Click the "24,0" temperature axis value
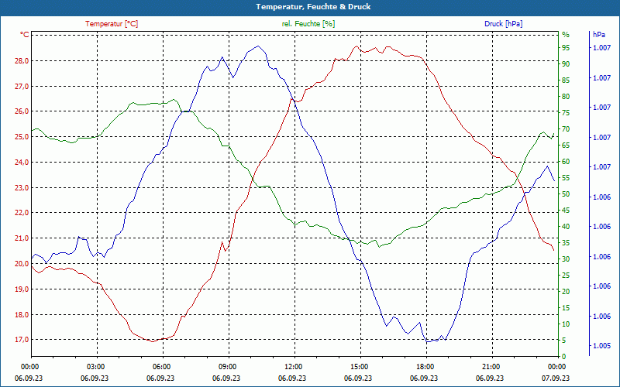The height and width of the screenshot is (387, 620). click(22, 163)
